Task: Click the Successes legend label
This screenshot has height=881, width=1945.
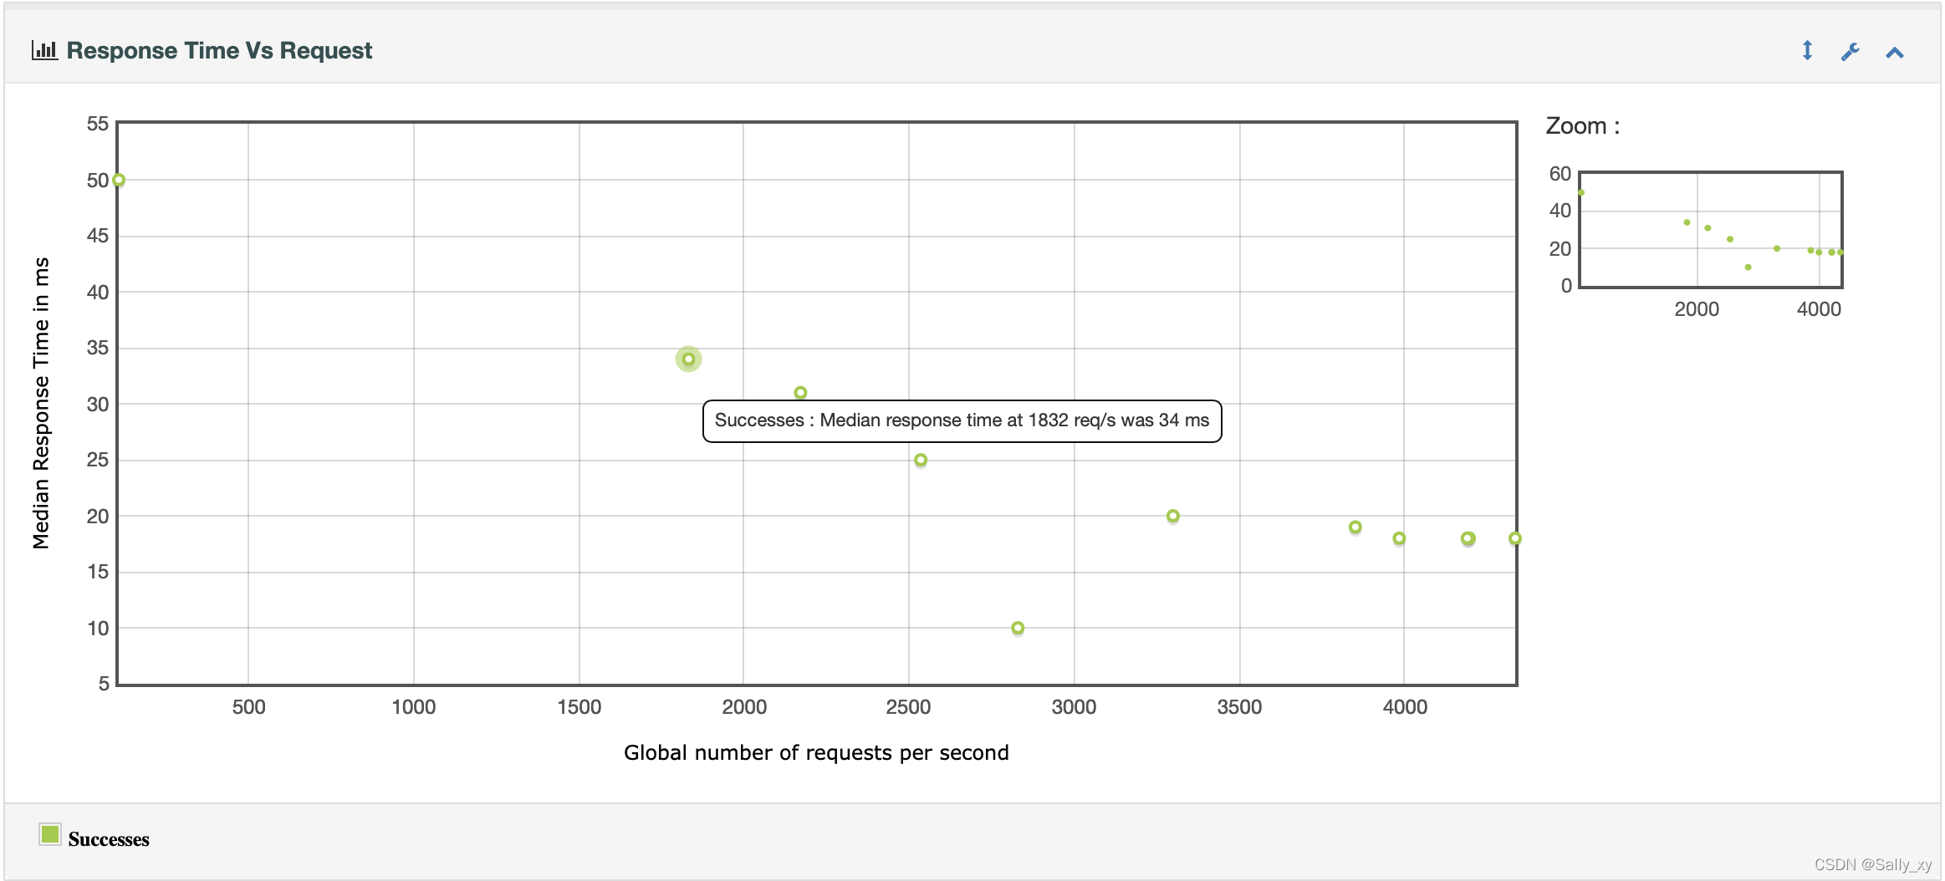Action: point(109,839)
